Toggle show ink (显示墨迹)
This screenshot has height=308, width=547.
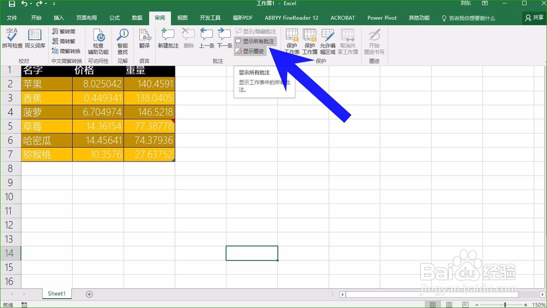point(250,51)
